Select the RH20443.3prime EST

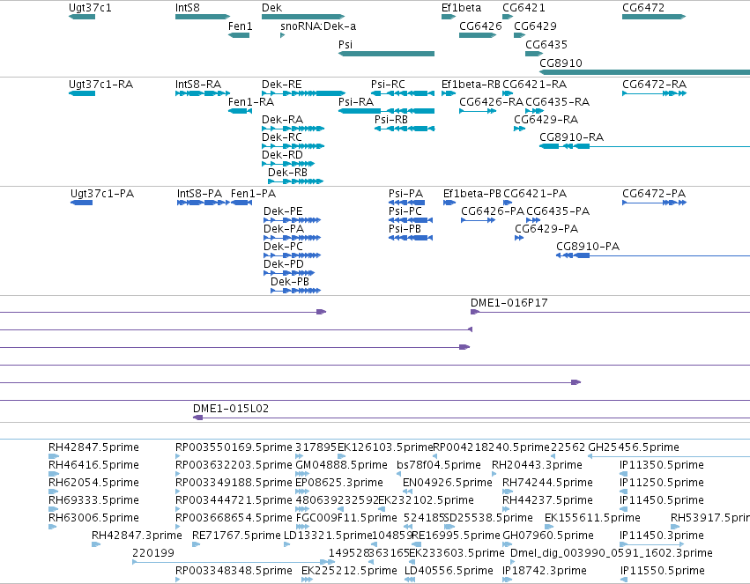pyautogui.click(x=494, y=474)
